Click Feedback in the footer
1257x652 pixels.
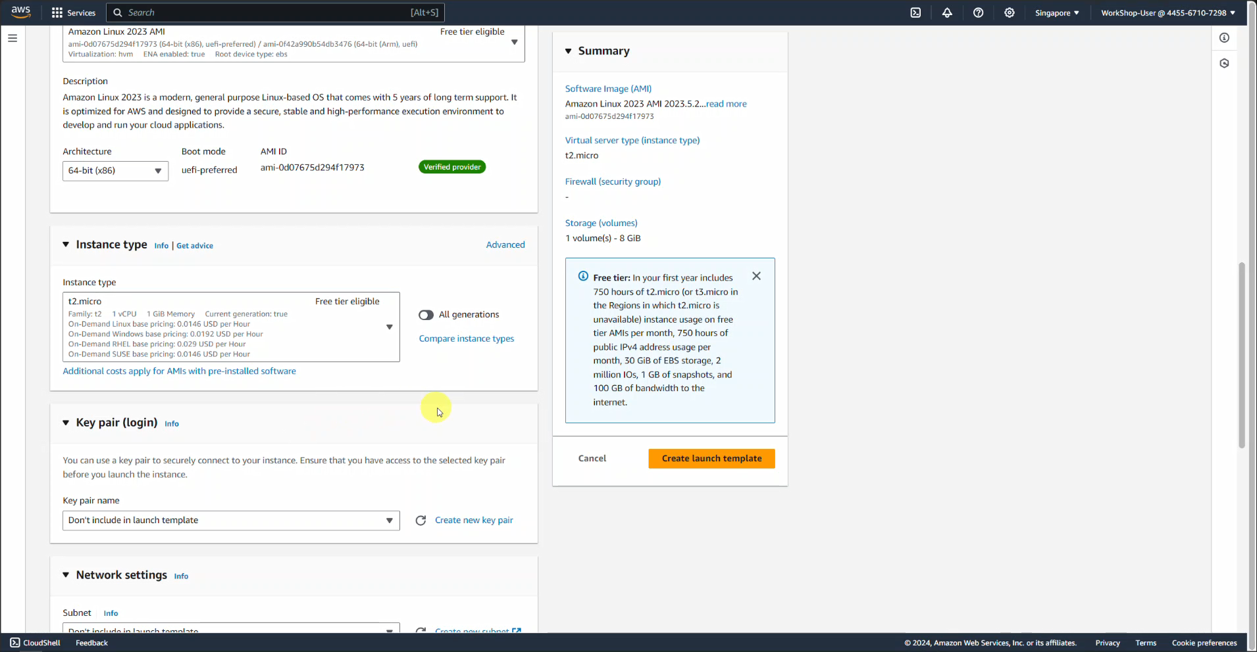91,643
